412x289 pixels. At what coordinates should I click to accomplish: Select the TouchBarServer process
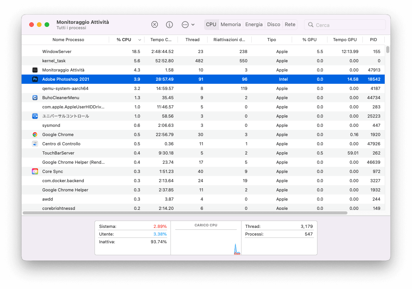tap(203, 153)
